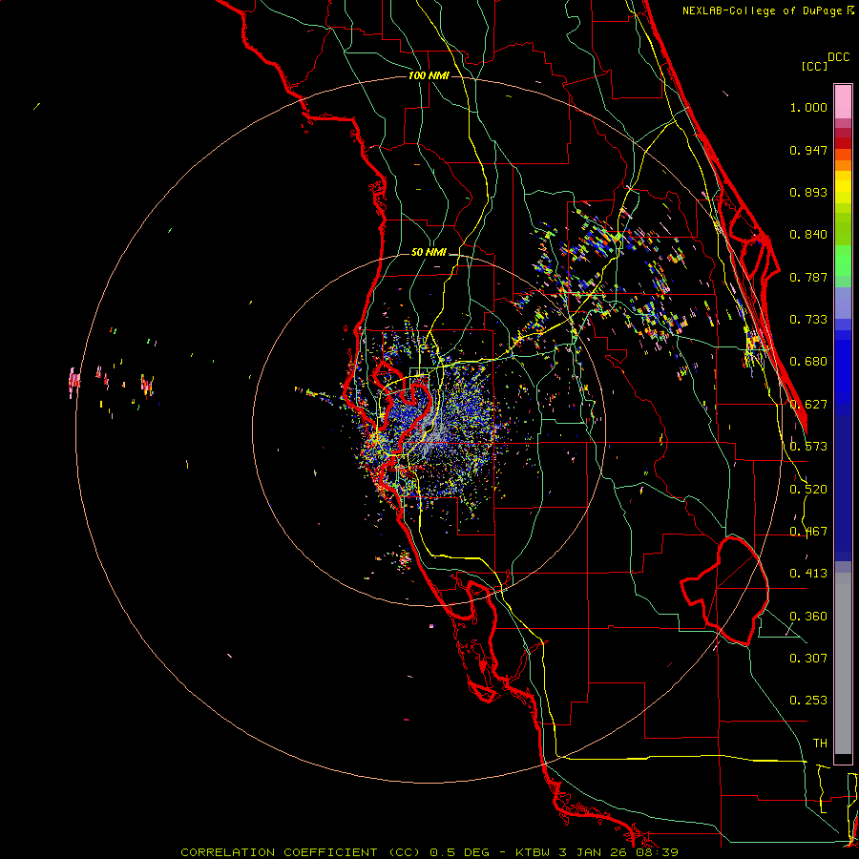
Task: Pick the gray segment of the color bar
Action: 843,663
